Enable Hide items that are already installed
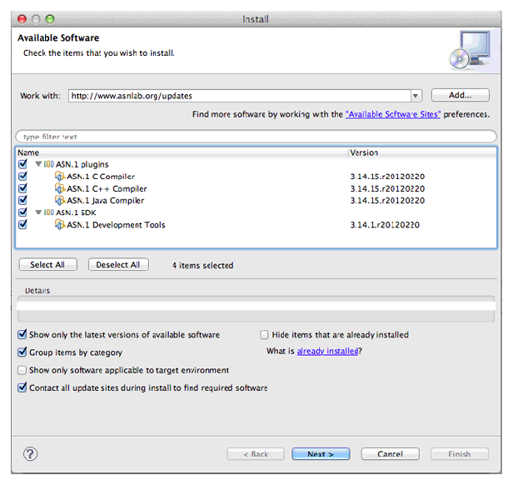 (x=264, y=335)
